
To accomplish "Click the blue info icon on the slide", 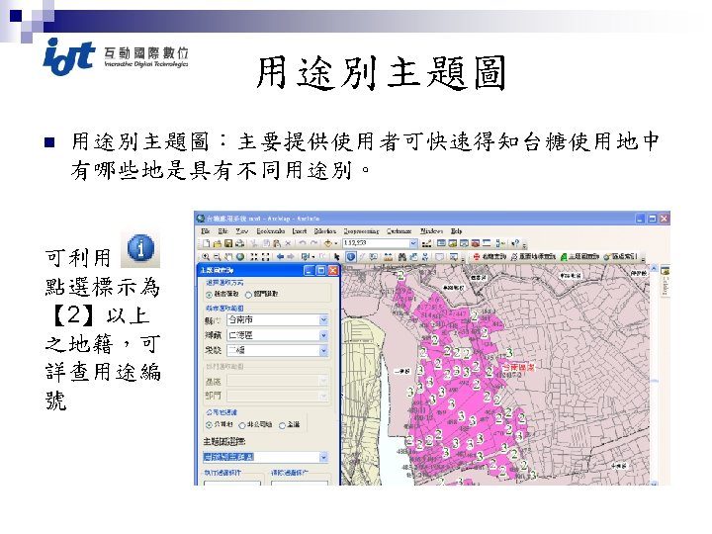I will pyautogui.click(x=140, y=248).
